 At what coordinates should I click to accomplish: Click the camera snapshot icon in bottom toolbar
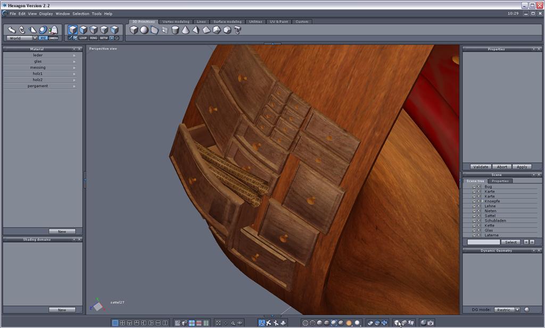tap(430, 323)
